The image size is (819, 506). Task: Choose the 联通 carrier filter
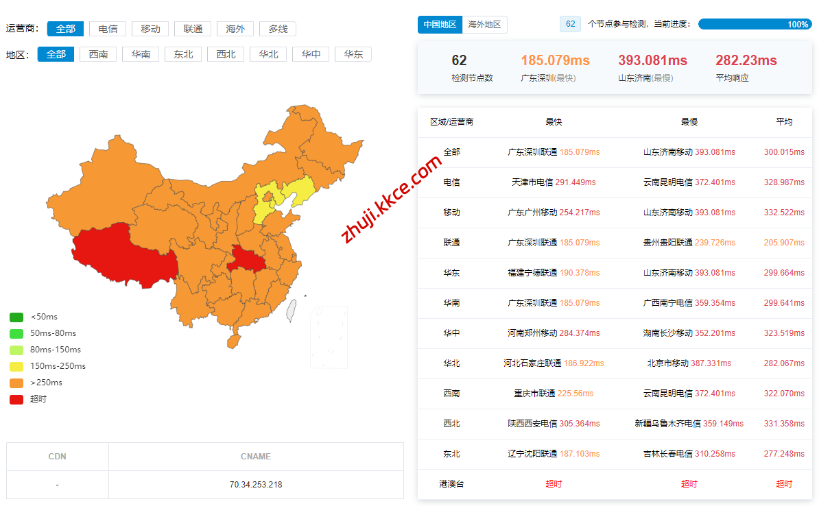pyautogui.click(x=193, y=29)
